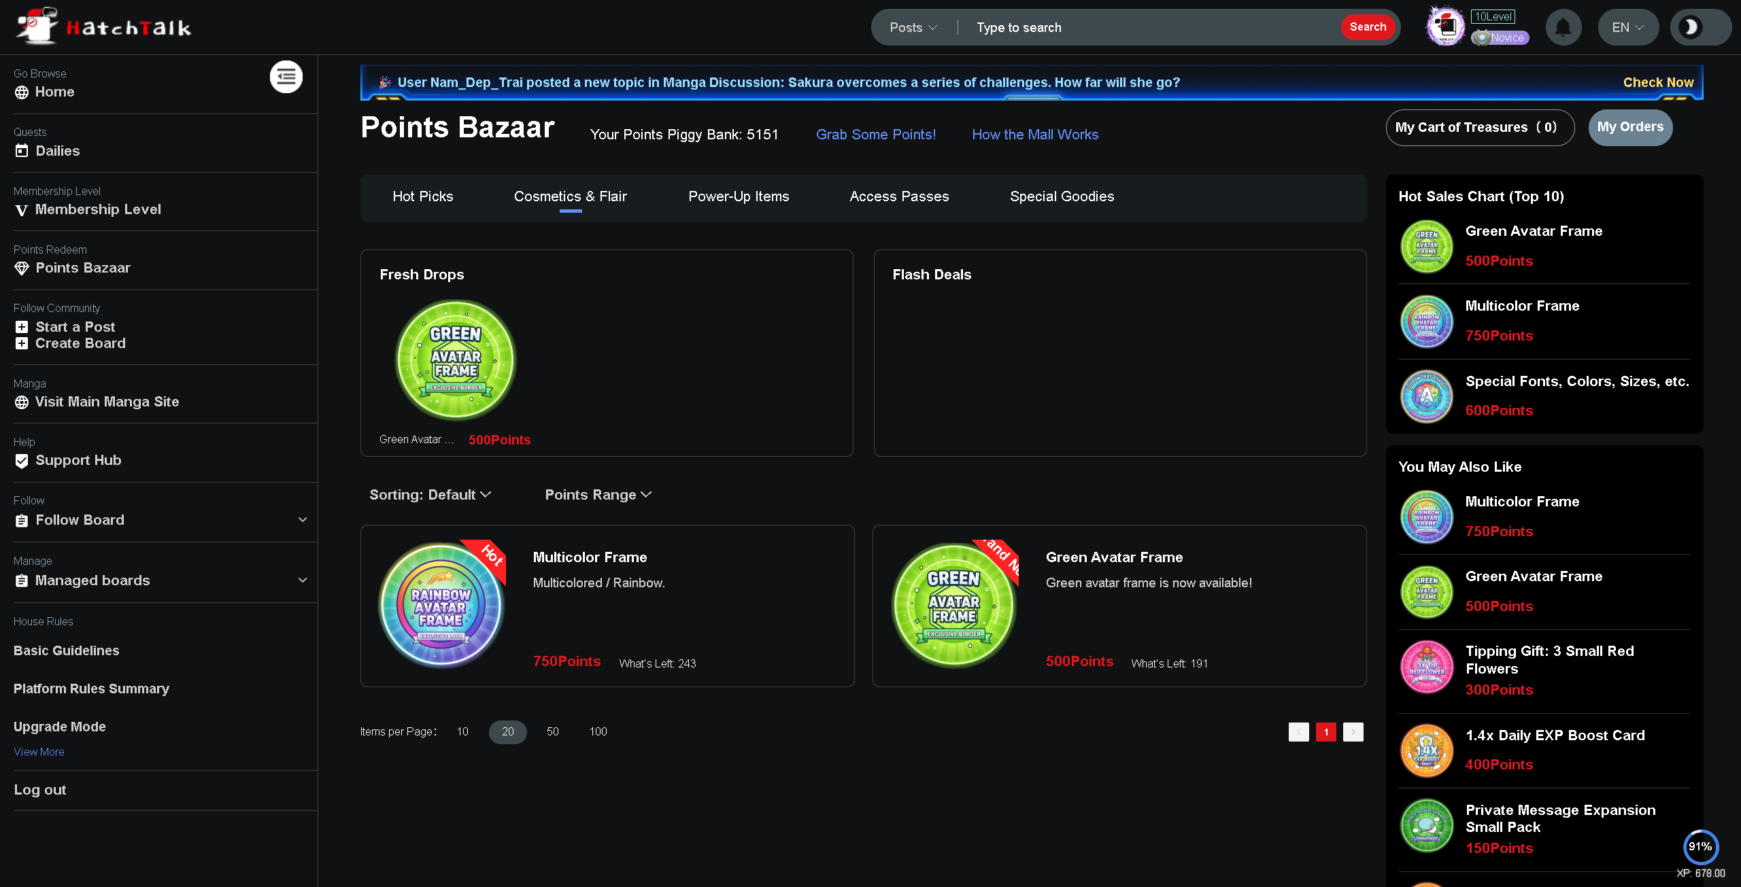Open the Sorting: Default dropdown

click(430, 495)
